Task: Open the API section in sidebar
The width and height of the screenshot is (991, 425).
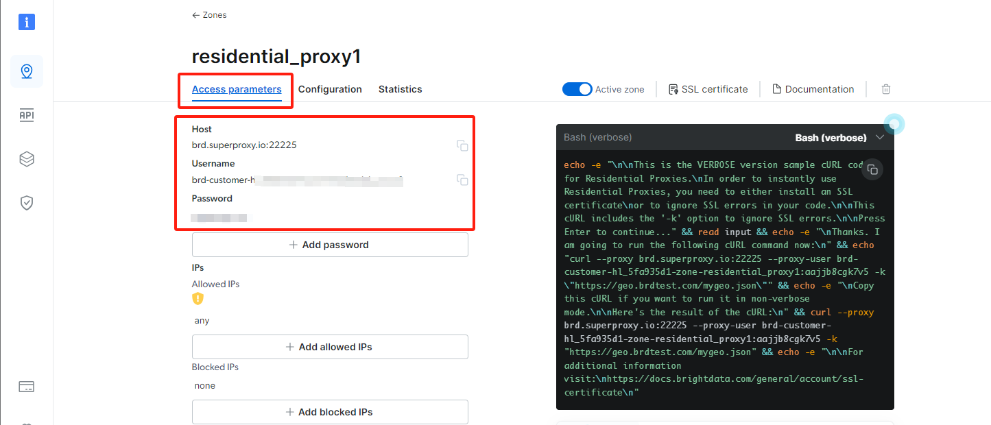Action: (27, 116)
